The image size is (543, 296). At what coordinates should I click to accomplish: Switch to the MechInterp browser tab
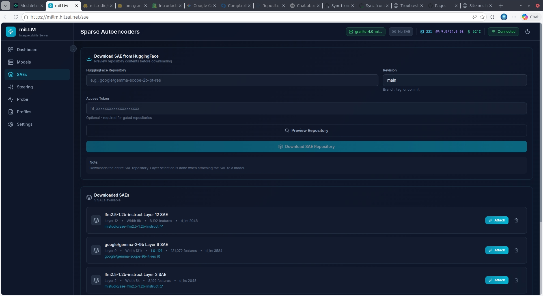[x=28, y=6]
